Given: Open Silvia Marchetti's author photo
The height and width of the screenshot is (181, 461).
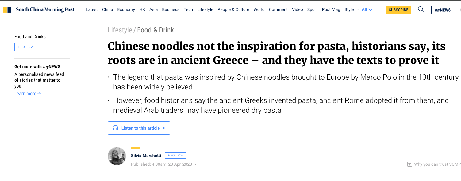Looking at the screenshot, I should tap(117, 156).
